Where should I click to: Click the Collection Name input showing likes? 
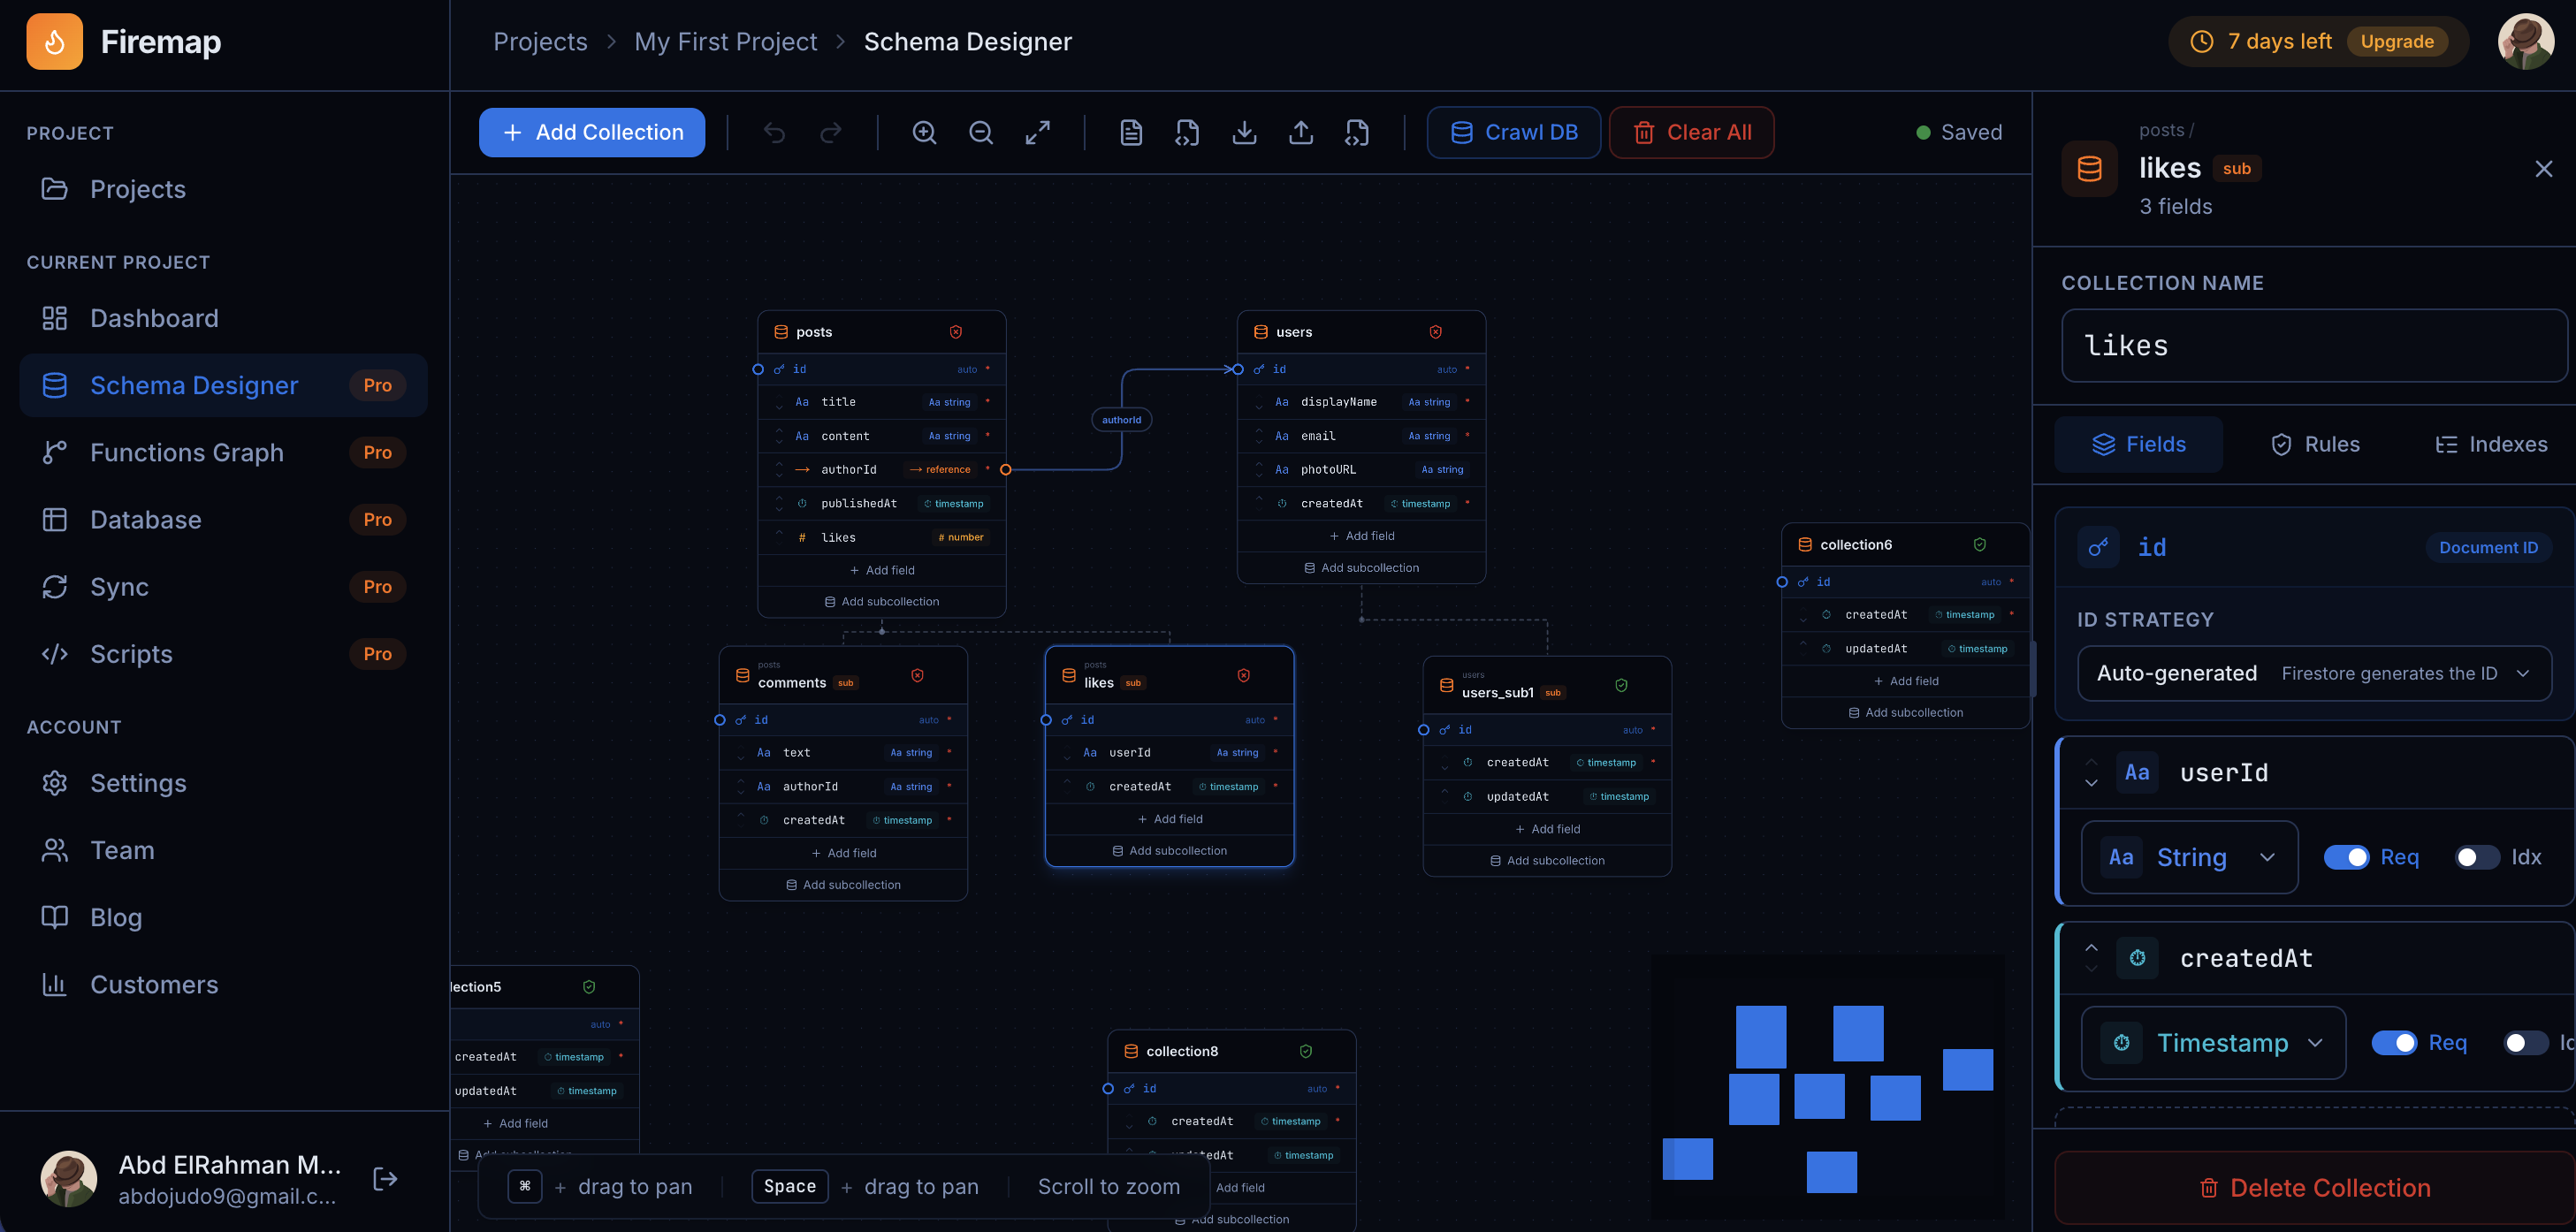point(2314,345)
